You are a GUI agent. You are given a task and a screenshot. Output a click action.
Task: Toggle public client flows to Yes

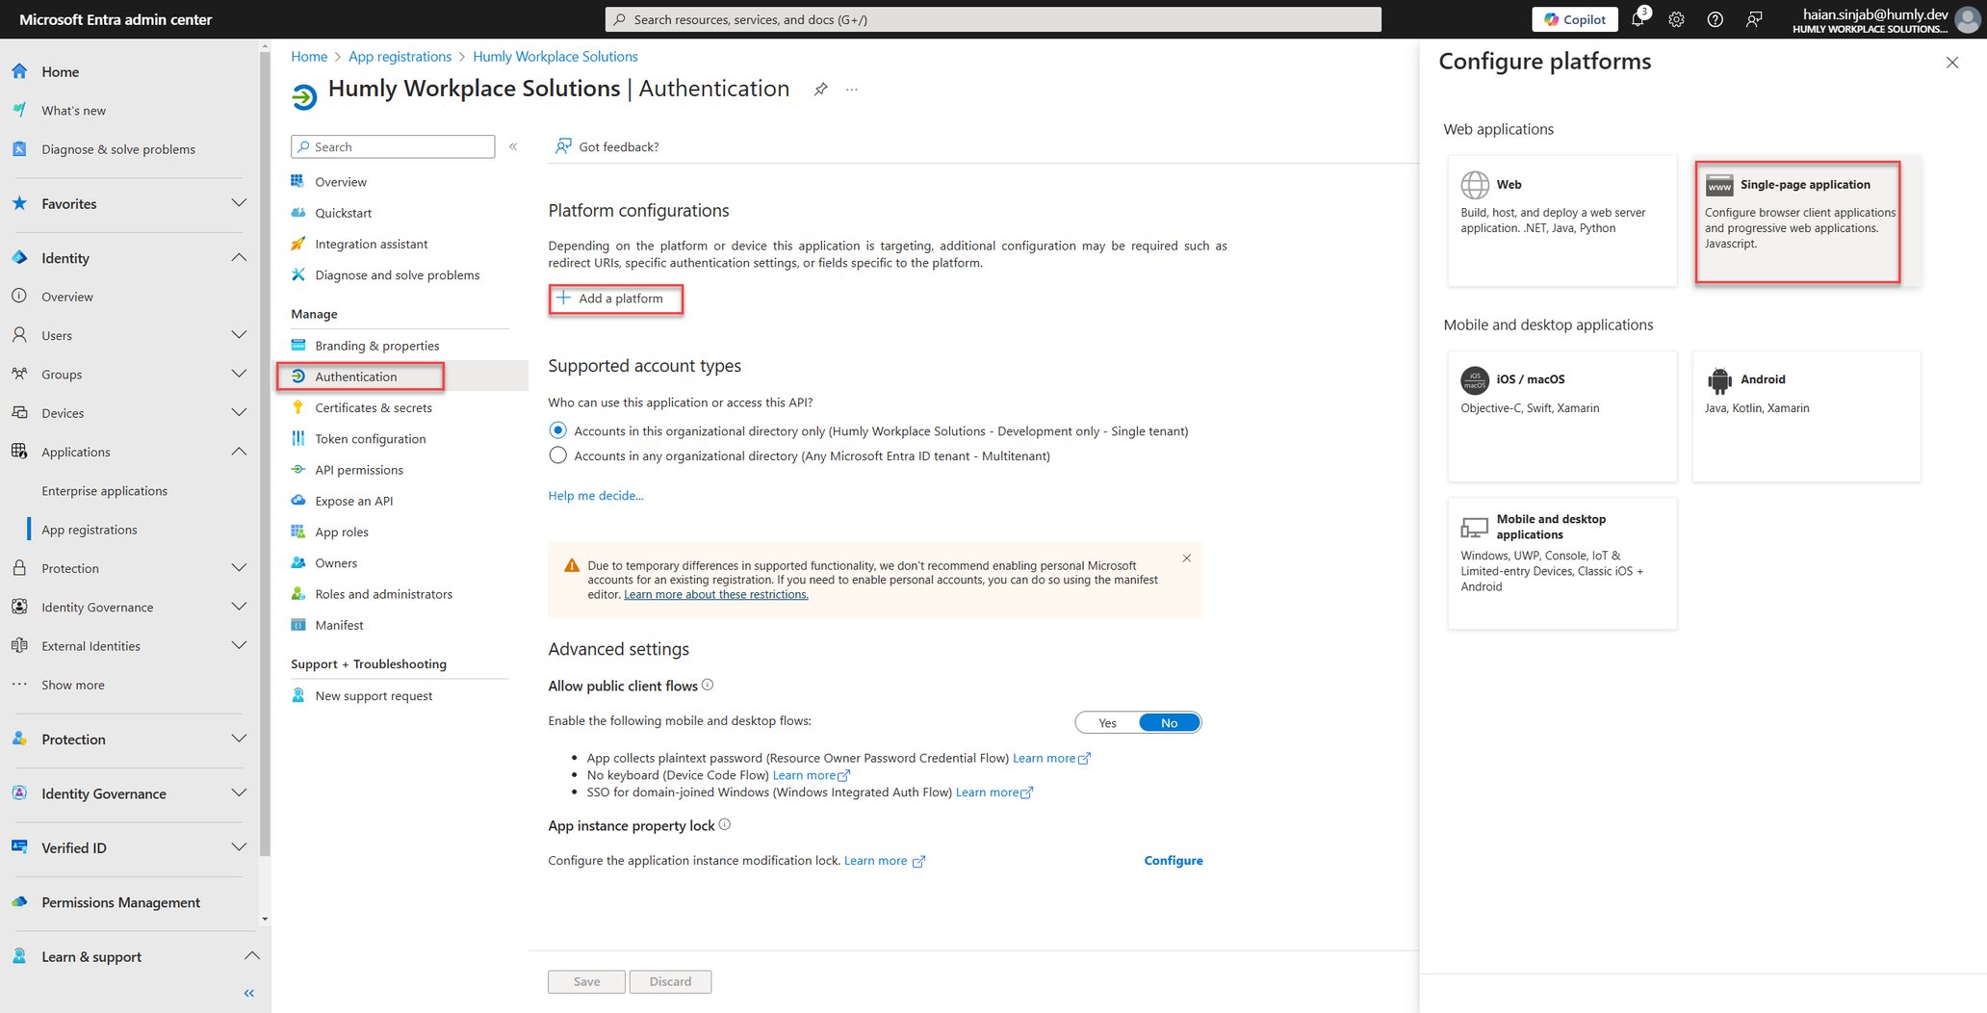[x=1107, y=723]
